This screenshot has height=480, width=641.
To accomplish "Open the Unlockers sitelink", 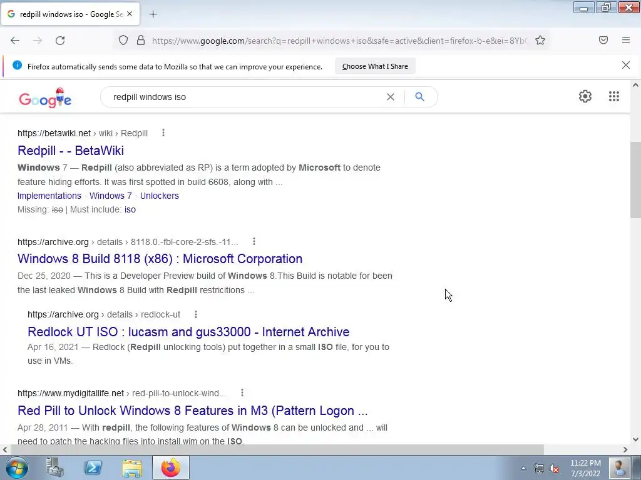I will tap(160, 196).
